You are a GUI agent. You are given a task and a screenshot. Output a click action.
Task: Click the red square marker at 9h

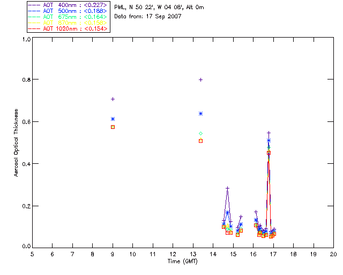click(x=113, y=127)
